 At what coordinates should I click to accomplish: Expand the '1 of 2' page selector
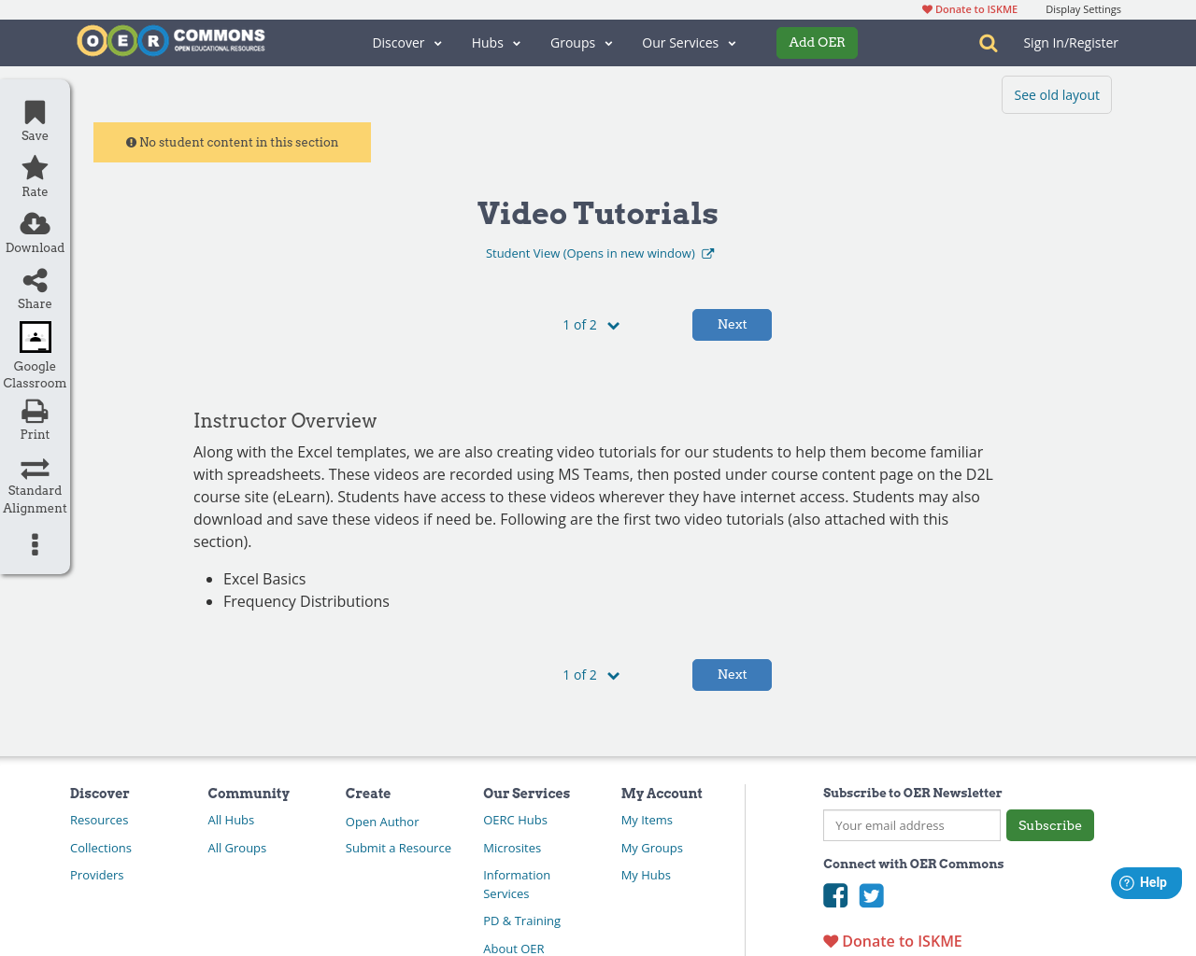[x=591, y=324]
